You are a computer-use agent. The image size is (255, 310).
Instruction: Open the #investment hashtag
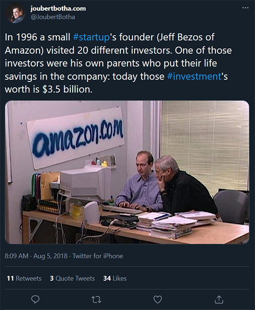pyautogui.click(x=194, y=76)
